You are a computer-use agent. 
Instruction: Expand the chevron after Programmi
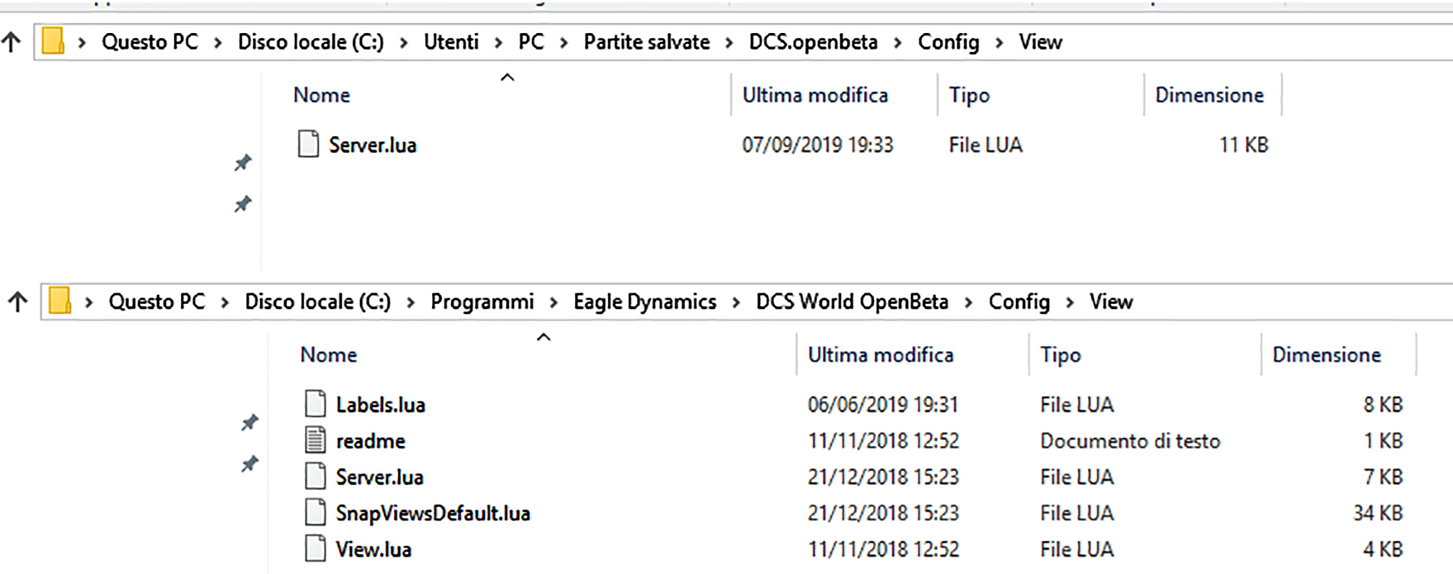point(554,302)
